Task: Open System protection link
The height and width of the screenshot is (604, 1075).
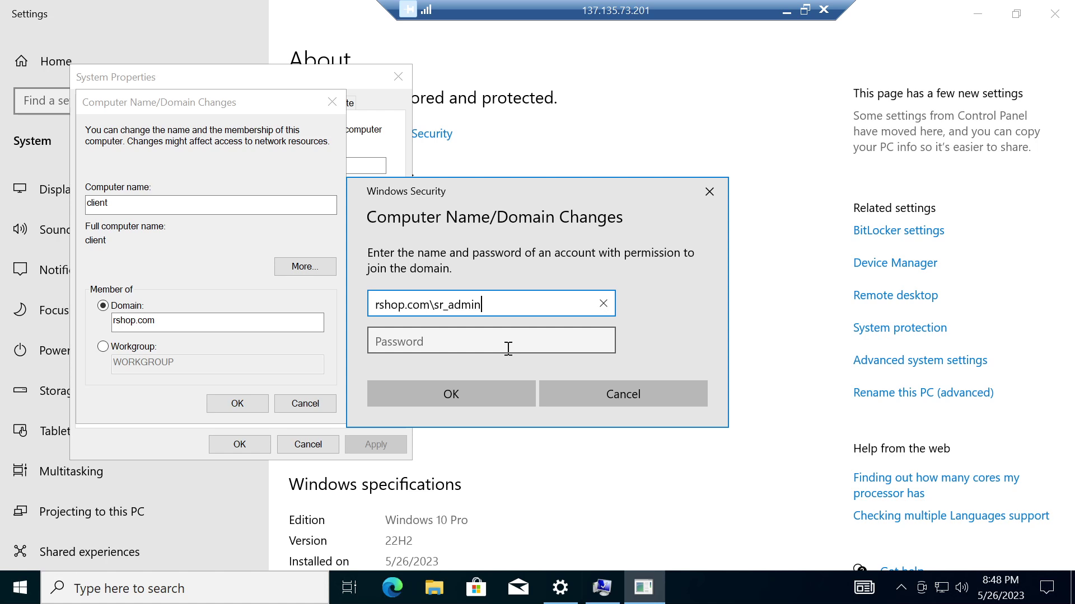Action: [900, 328]
